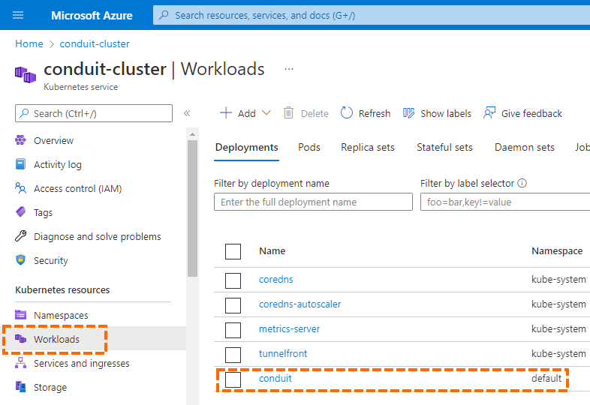Click the Refresh circular arrow icon
The height and width of the screenshot is (405, 590).
coord(347,112)
